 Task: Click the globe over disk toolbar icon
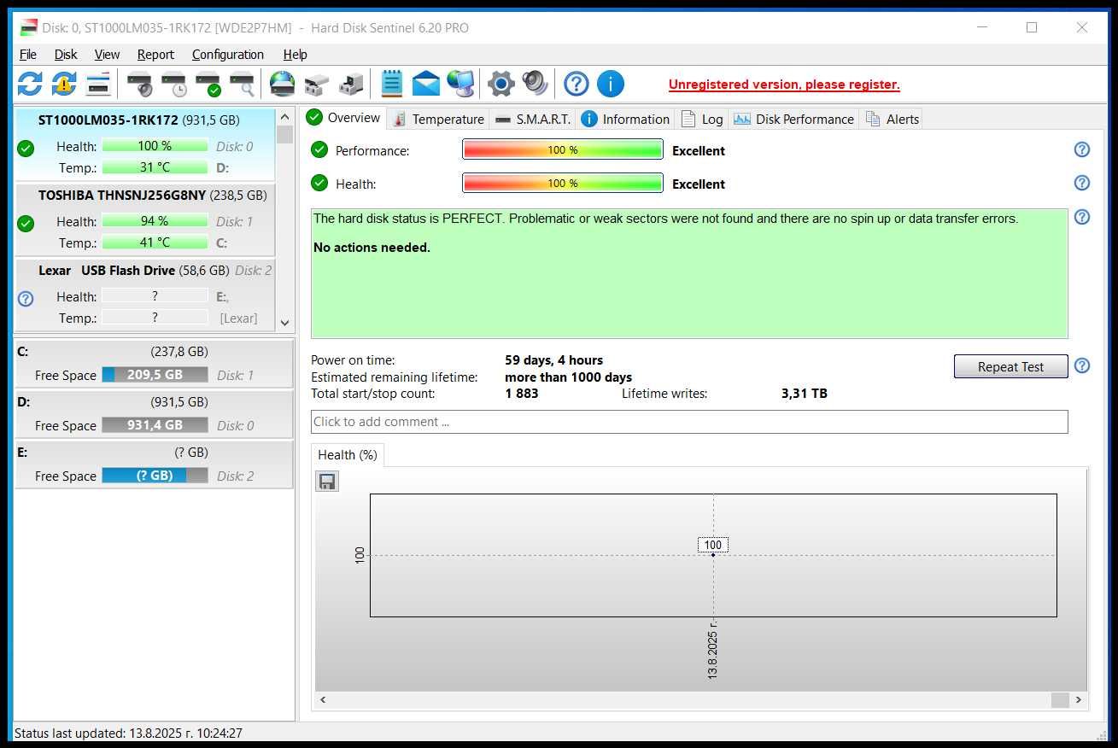(x=282, y=84)
